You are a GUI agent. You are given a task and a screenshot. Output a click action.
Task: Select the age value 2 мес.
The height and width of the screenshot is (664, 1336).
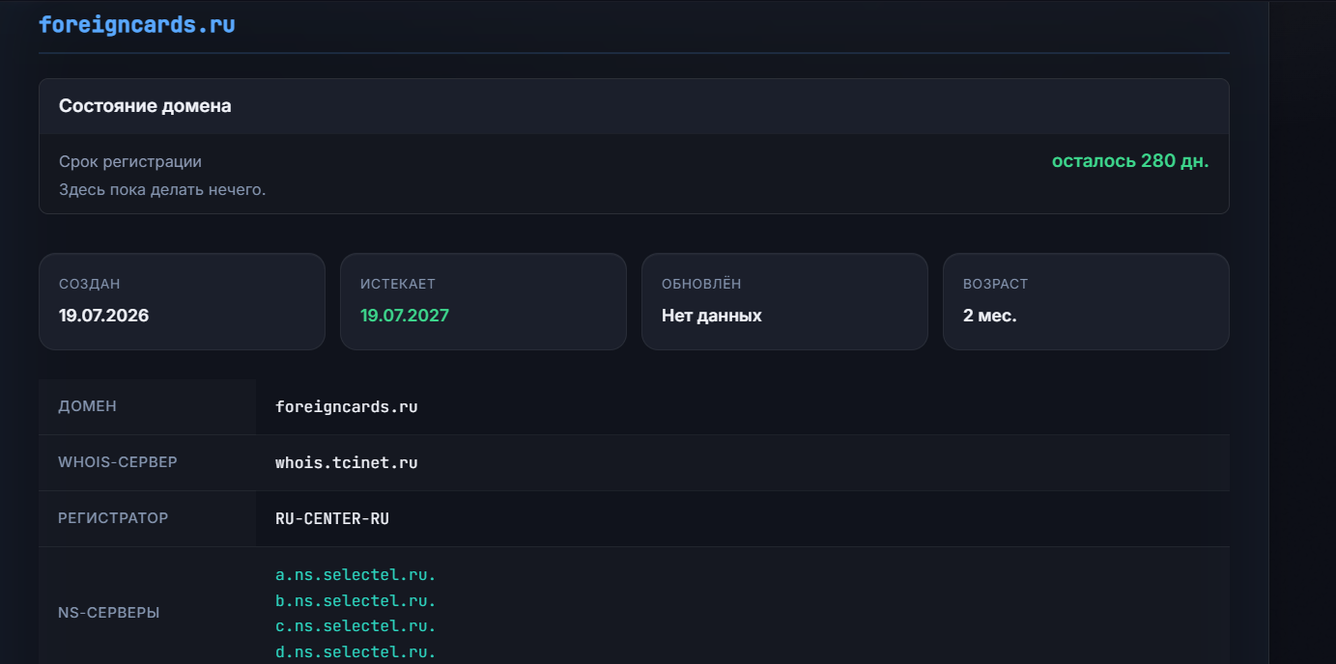click(x=990, y=316)
